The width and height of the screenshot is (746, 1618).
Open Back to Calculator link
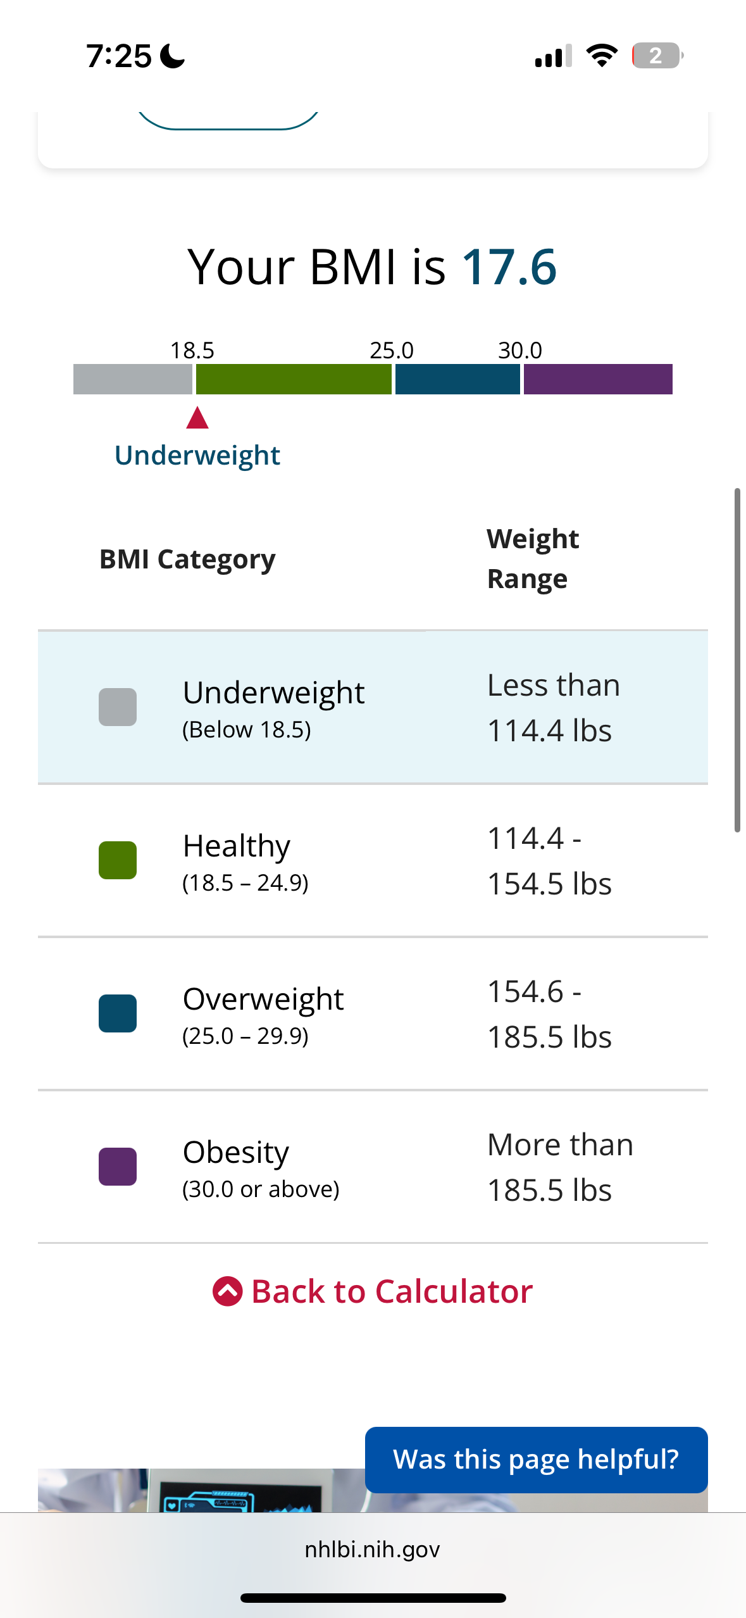click(373, 1291)
